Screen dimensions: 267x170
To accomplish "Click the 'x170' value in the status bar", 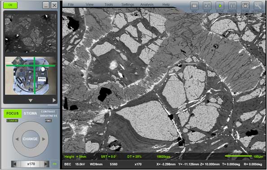I will tap(138, 165).
